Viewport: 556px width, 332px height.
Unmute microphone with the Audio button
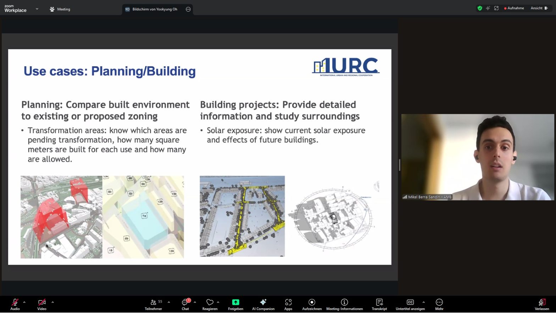(x=15, y=304)
